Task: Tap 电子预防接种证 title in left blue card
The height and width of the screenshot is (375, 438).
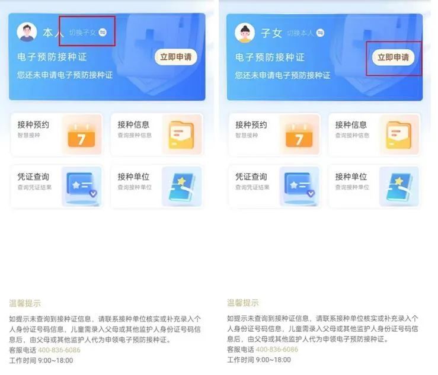Action: pos(52,57)
